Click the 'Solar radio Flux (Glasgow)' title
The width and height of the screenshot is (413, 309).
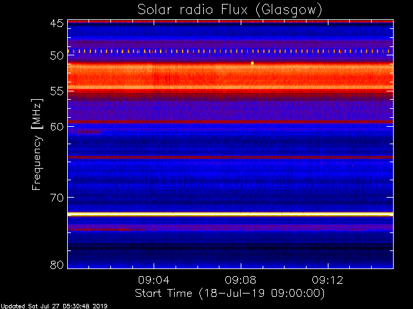tap(230, 10)
